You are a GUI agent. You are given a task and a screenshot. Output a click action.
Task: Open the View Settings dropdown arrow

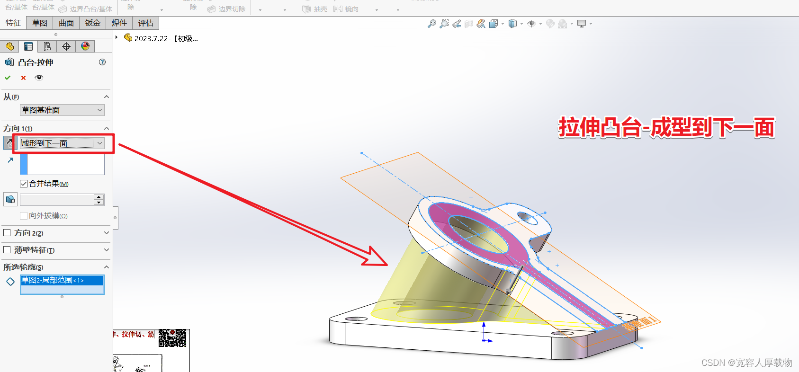591,24
